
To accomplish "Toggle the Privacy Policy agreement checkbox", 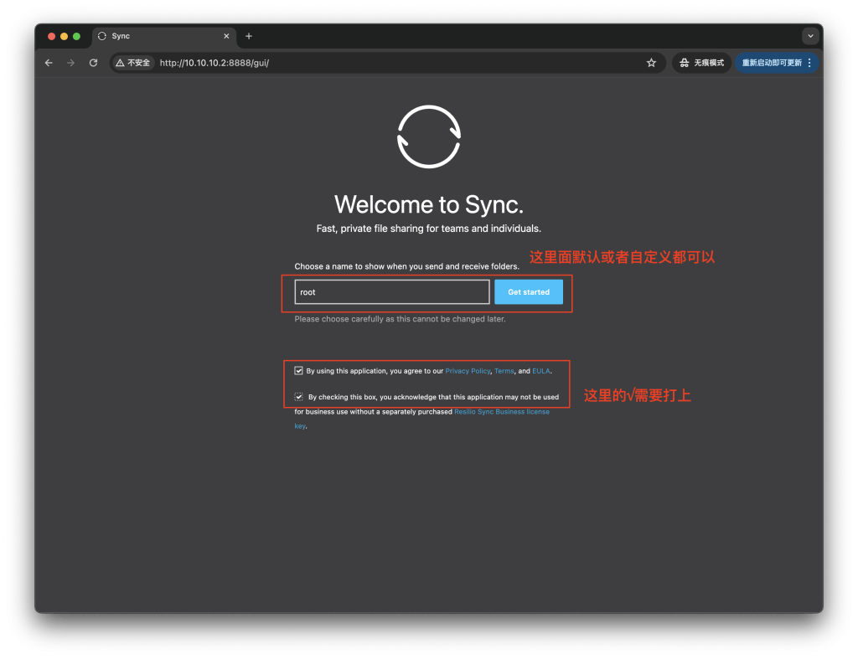I will (x=299, y=371).
